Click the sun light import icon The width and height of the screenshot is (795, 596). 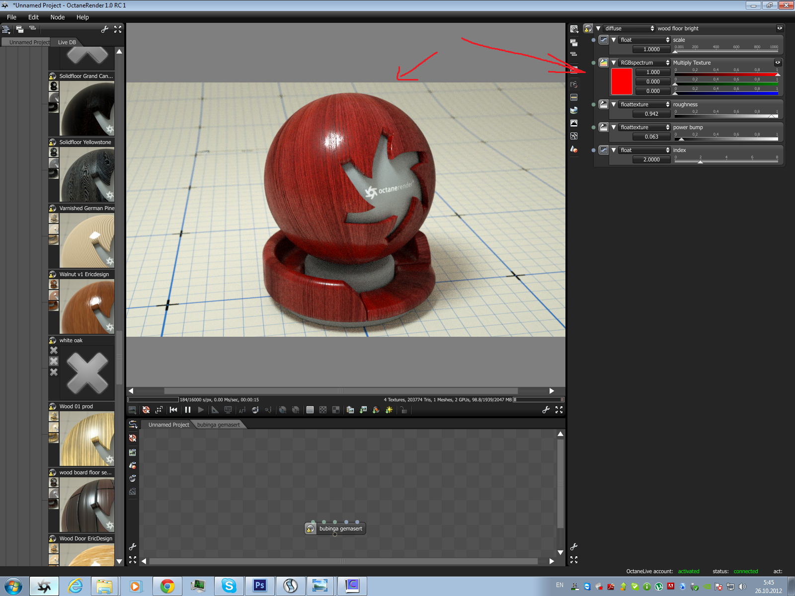(389, 410)
